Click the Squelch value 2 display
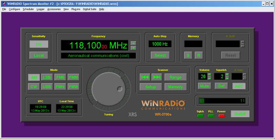Viewport: 275px width, 139px height. pos(220,77)
